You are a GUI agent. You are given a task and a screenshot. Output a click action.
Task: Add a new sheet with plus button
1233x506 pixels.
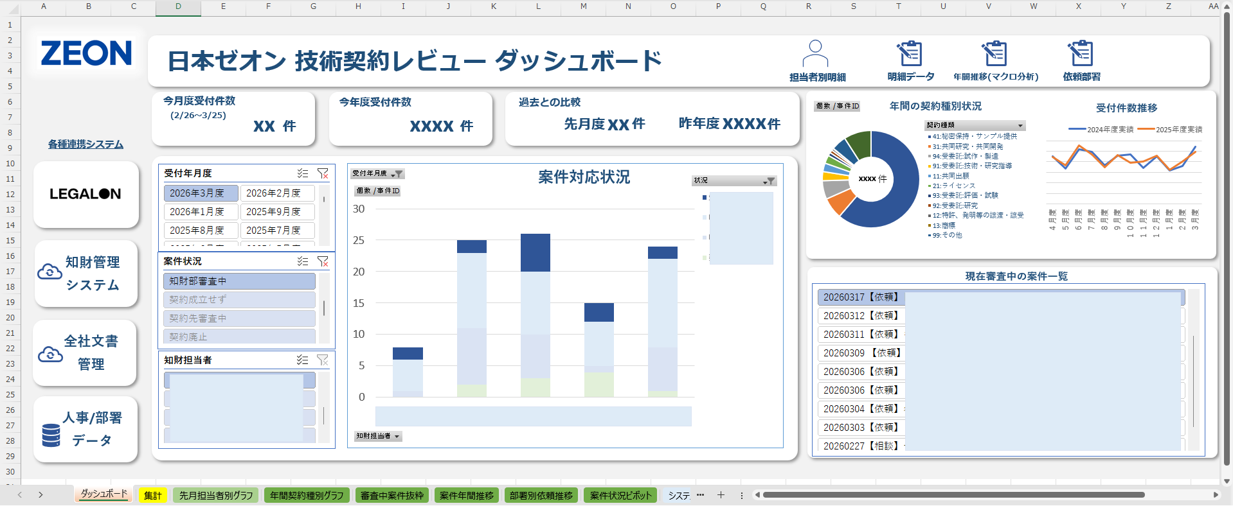[x=721, y=495]
